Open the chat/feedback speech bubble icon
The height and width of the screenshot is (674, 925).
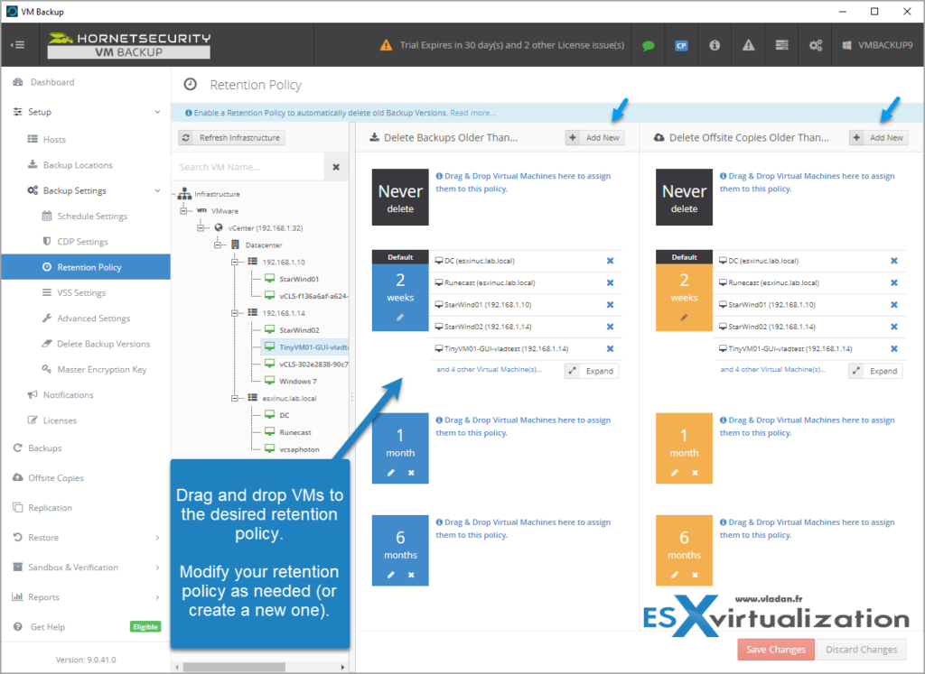pos(648,44)
